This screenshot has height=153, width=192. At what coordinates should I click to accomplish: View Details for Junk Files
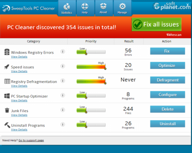click(19, 115)
